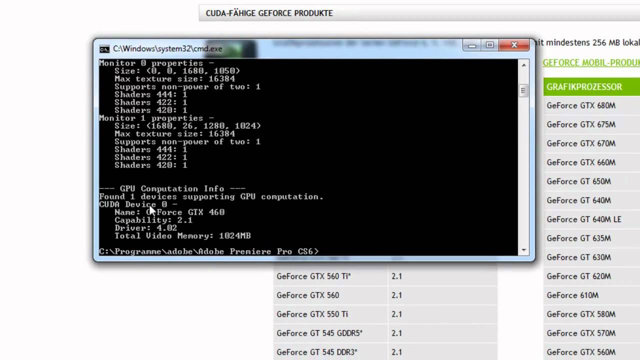Click the cmd.exe window title bar icon
Screen dimensions: 640x360
click(104, 48)
